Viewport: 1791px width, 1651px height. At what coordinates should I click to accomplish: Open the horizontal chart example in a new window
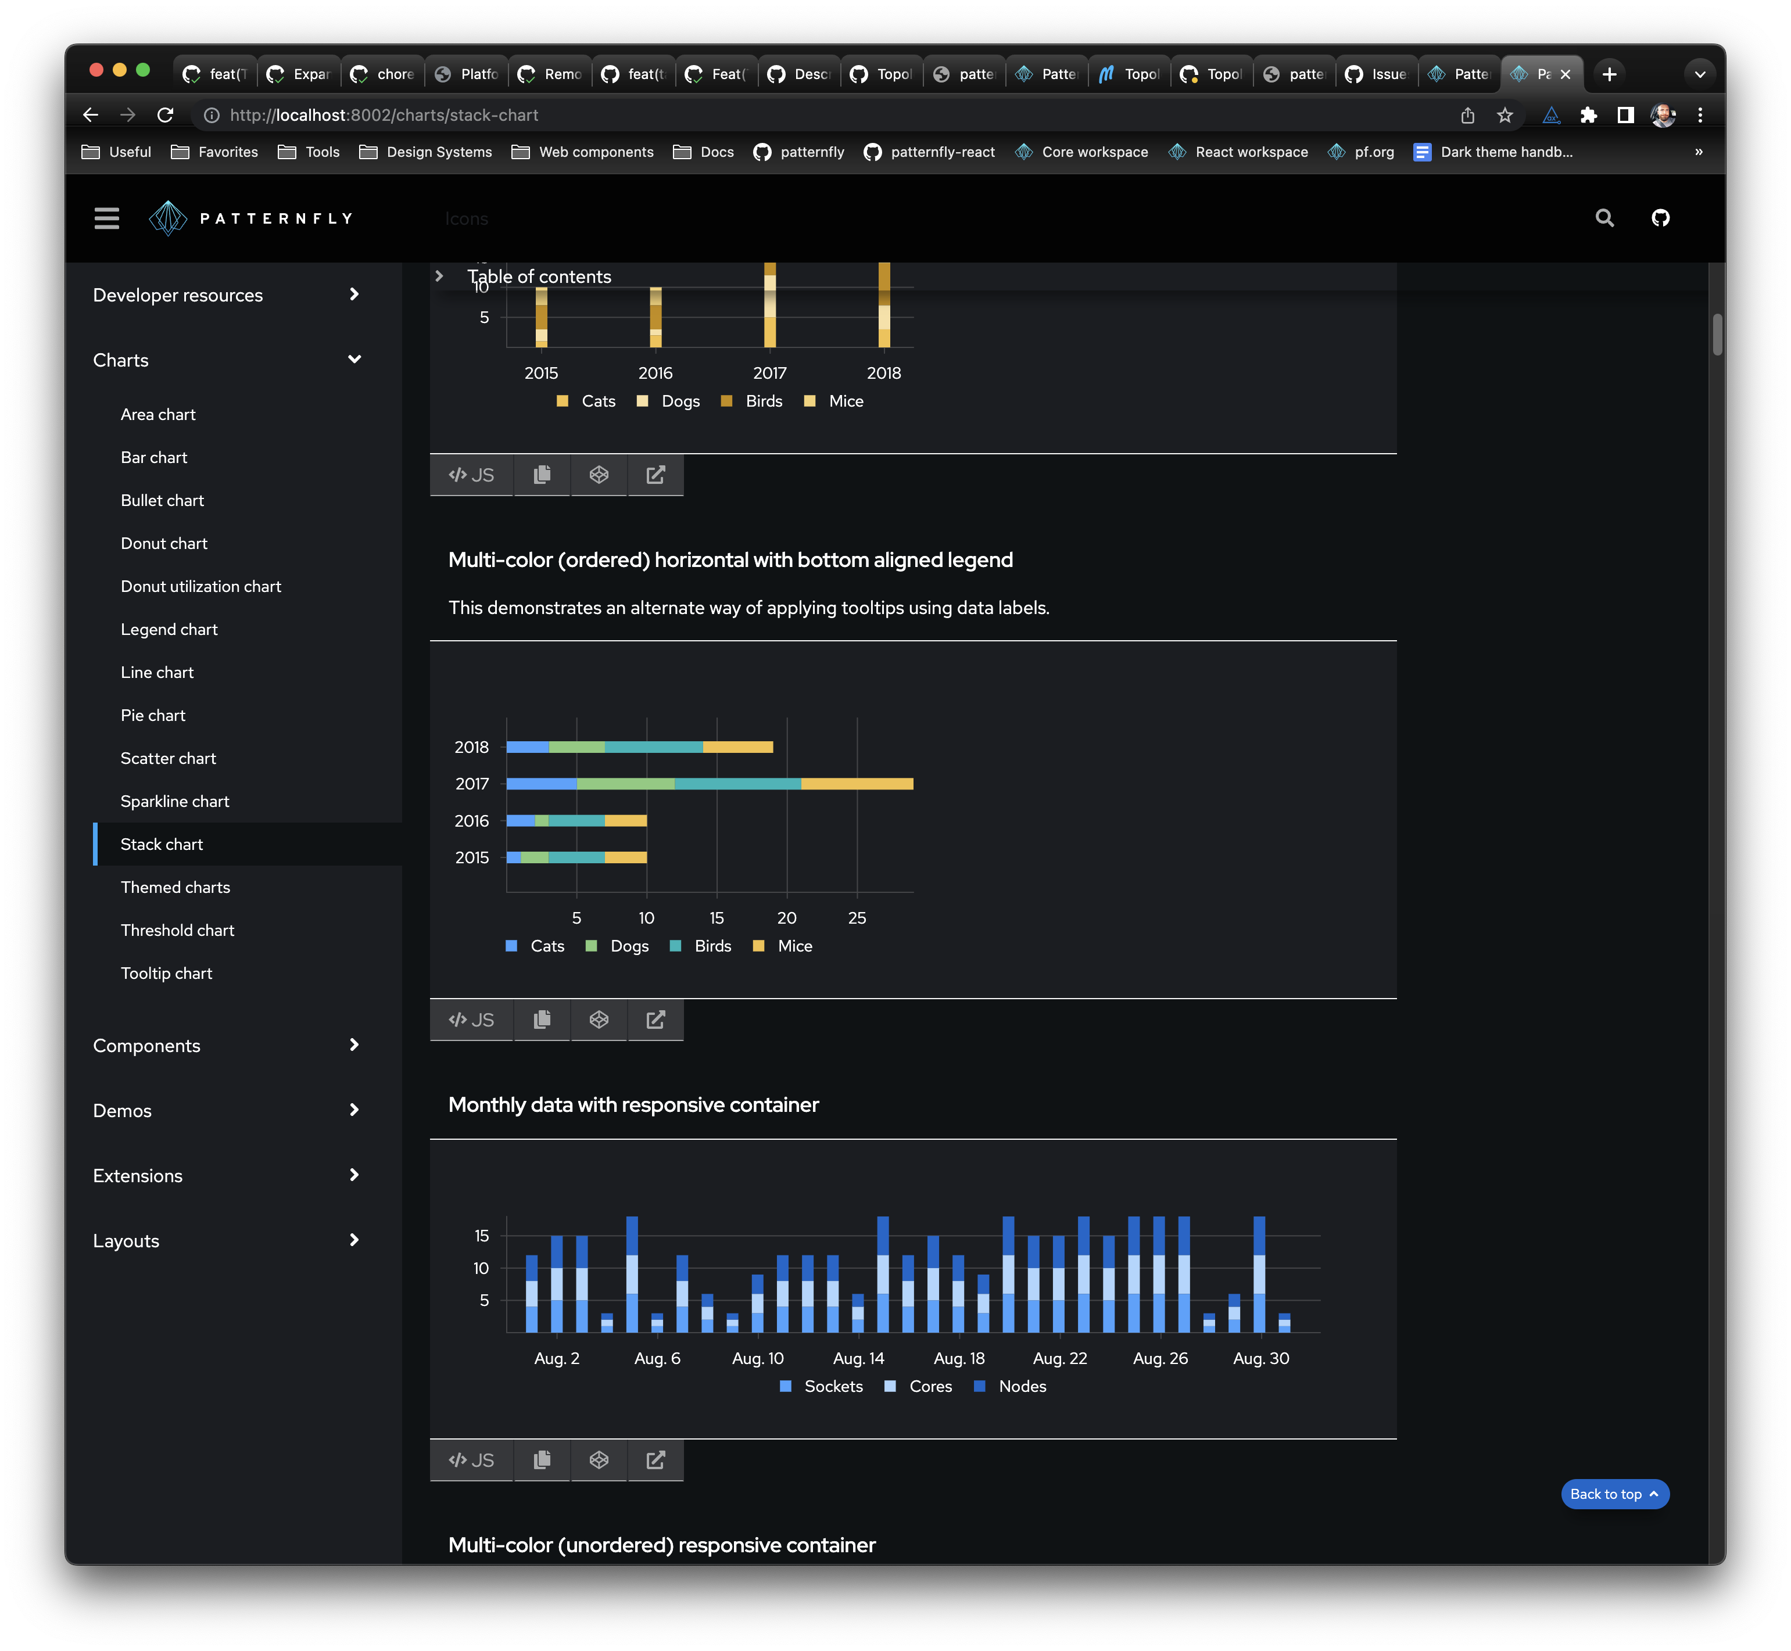pyautogui.click(x=655, y=1020)
